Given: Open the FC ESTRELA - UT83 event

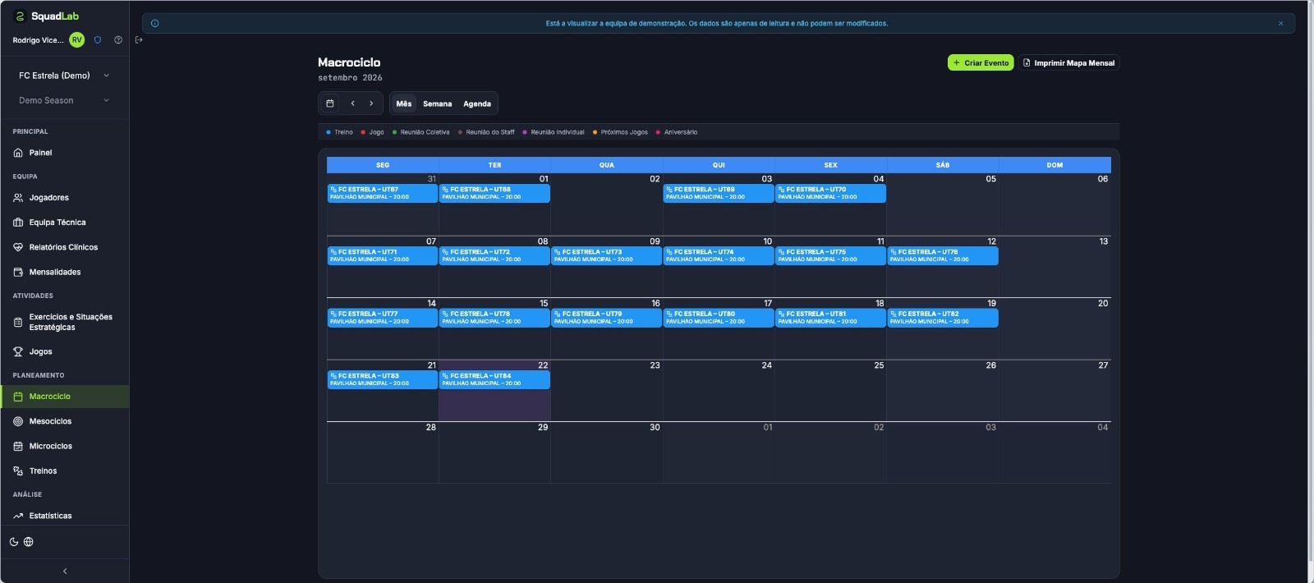Looking at the screenshot, I should pyautogui.click(x=383, y=379).
